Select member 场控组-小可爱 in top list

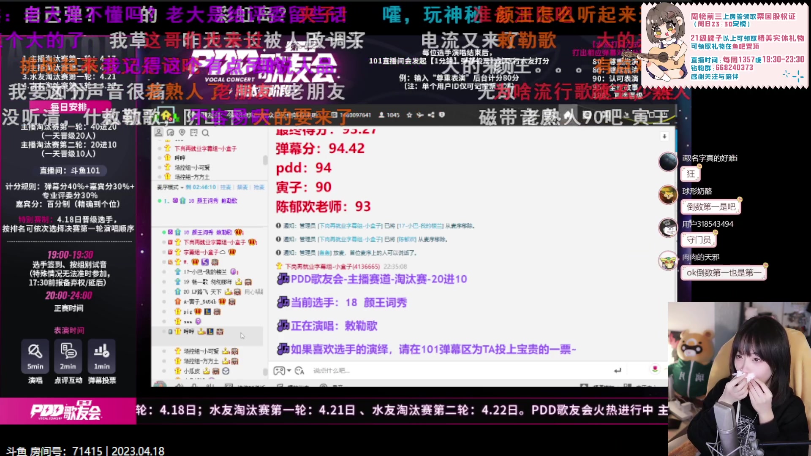[x=192, y=168]
